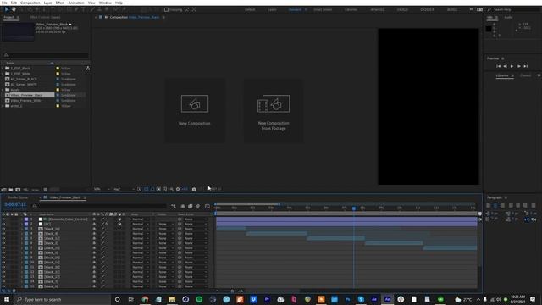
Task: Click the timeline current time indicator
Action: tap(354, 208)
